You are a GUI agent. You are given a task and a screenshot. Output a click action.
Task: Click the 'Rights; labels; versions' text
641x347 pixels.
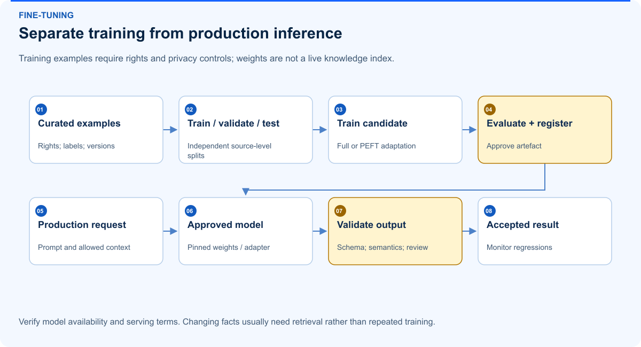click(x=76, y=146)
